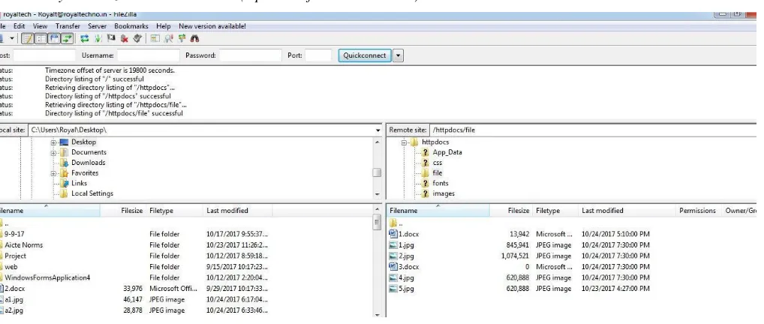The height and width of the screenshot is (324, 764).
Task: Refresh the file and folder lists
Action: point(85,38)
